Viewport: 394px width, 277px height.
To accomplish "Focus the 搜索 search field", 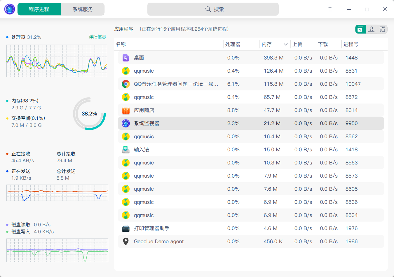I will [x=213, y=9].
